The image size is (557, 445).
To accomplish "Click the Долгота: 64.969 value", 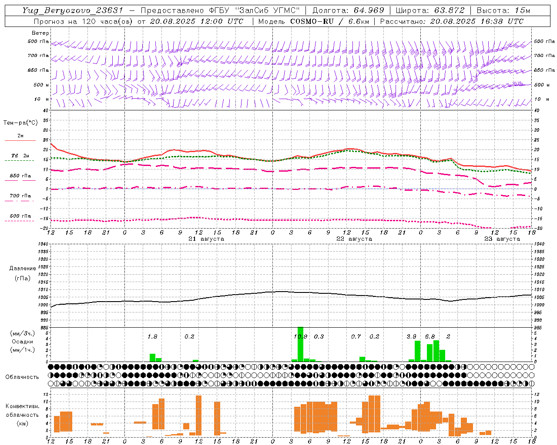I will pos(348,10).
